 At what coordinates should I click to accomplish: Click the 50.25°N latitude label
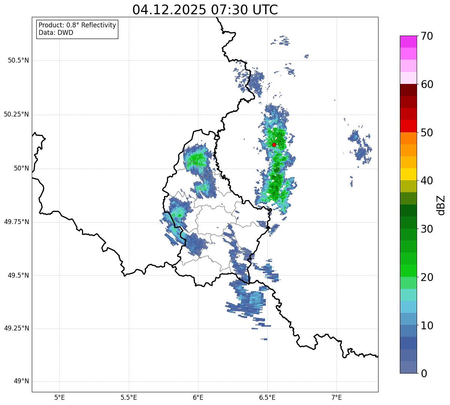(16, 114)
